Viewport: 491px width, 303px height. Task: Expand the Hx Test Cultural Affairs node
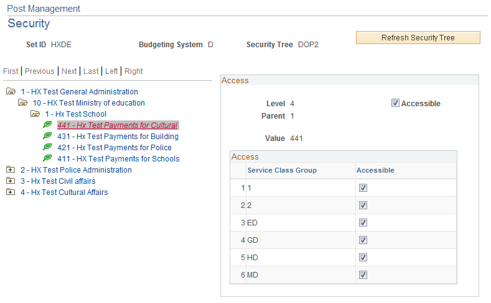point(11,192)
